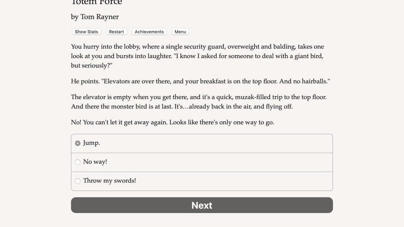
Task: Open the Show Stats screen
Action: [x=86, y=32]
